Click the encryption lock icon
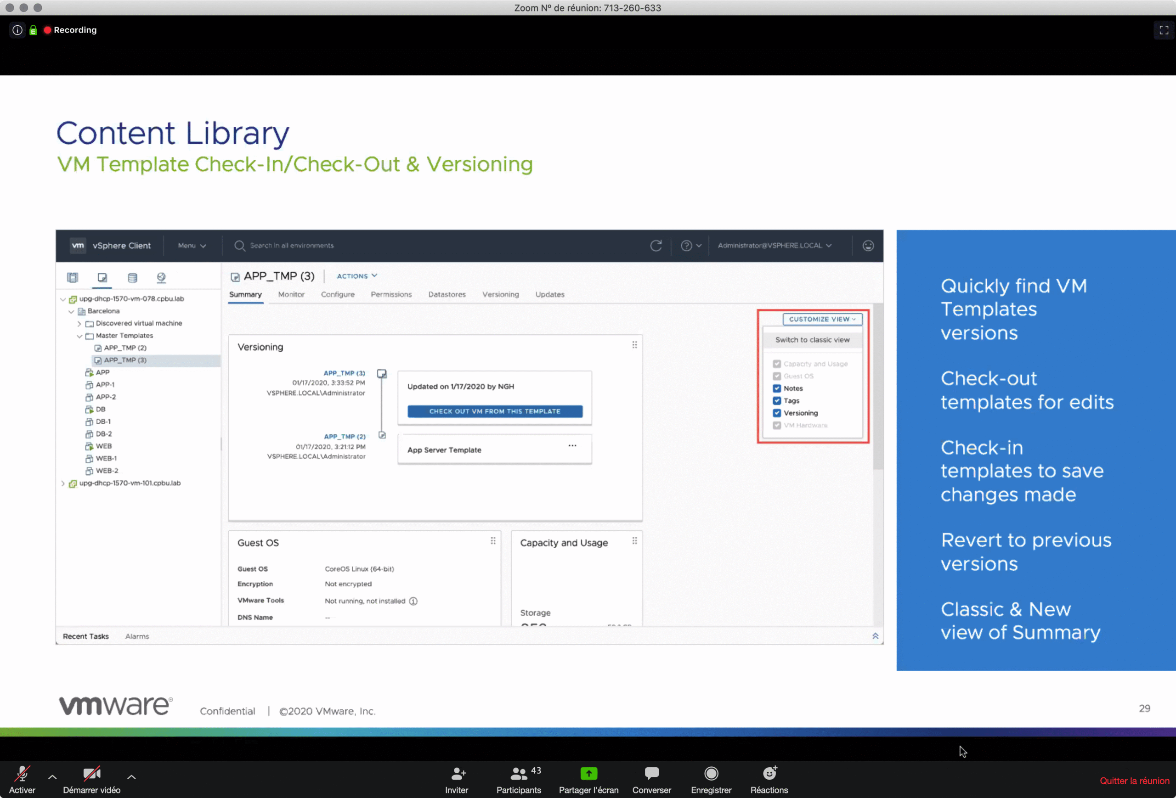Viewport: 1176px width, 798px height. click(x=34, y=30)
